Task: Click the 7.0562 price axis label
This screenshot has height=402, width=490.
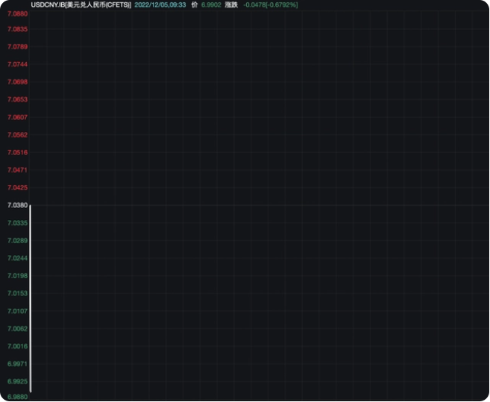Action: pos(17,135)
